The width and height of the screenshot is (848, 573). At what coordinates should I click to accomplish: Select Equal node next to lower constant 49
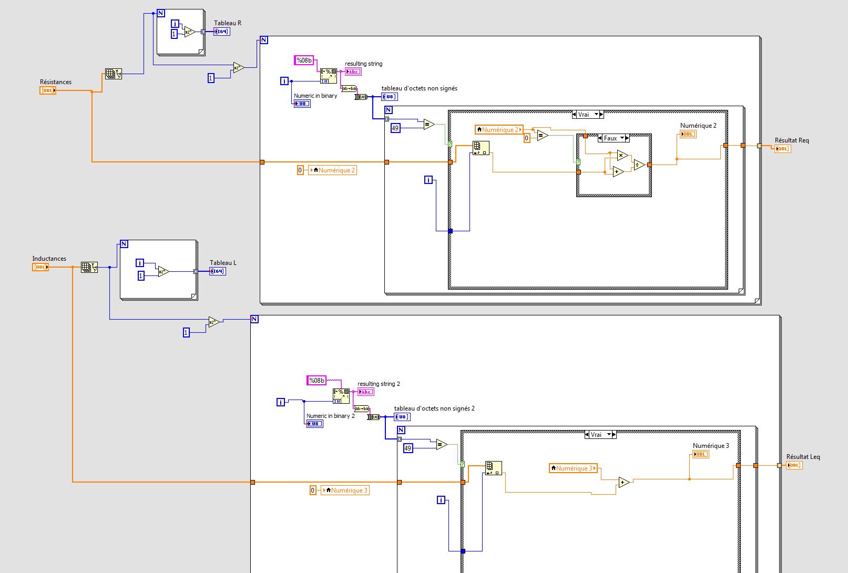[442, 445]
